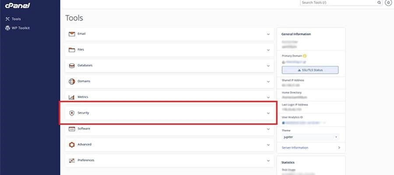394x175 pixels.
Task: Expand the Security section chevron
Action: [268, 113]
